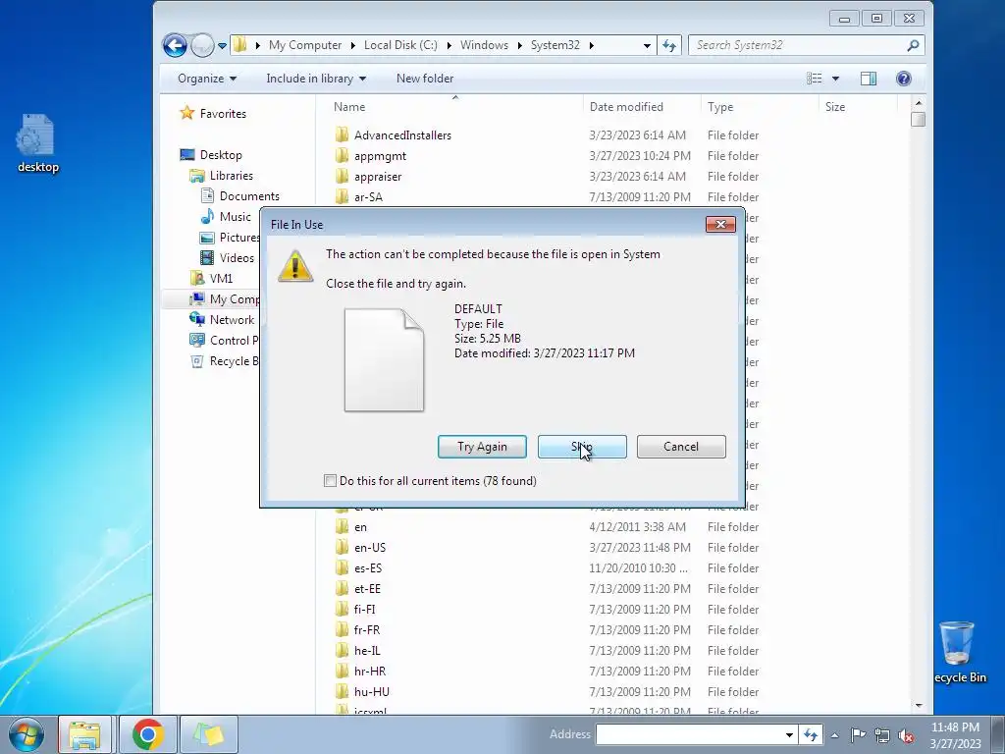Click the Windows Start button

[26, 734]
